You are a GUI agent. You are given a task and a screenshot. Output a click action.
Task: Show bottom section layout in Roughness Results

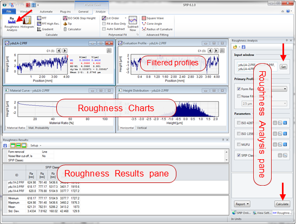coord(24,146)
